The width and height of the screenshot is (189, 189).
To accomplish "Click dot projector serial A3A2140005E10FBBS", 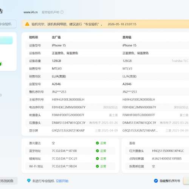I will tap(167, 158).
